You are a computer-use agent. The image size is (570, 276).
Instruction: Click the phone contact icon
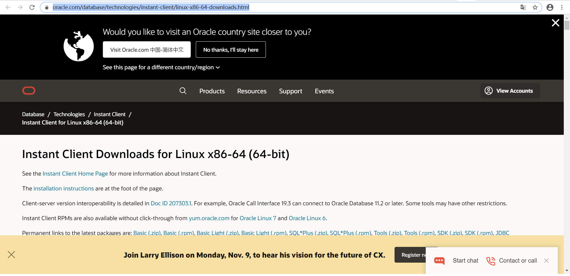[x=491, y=261]
